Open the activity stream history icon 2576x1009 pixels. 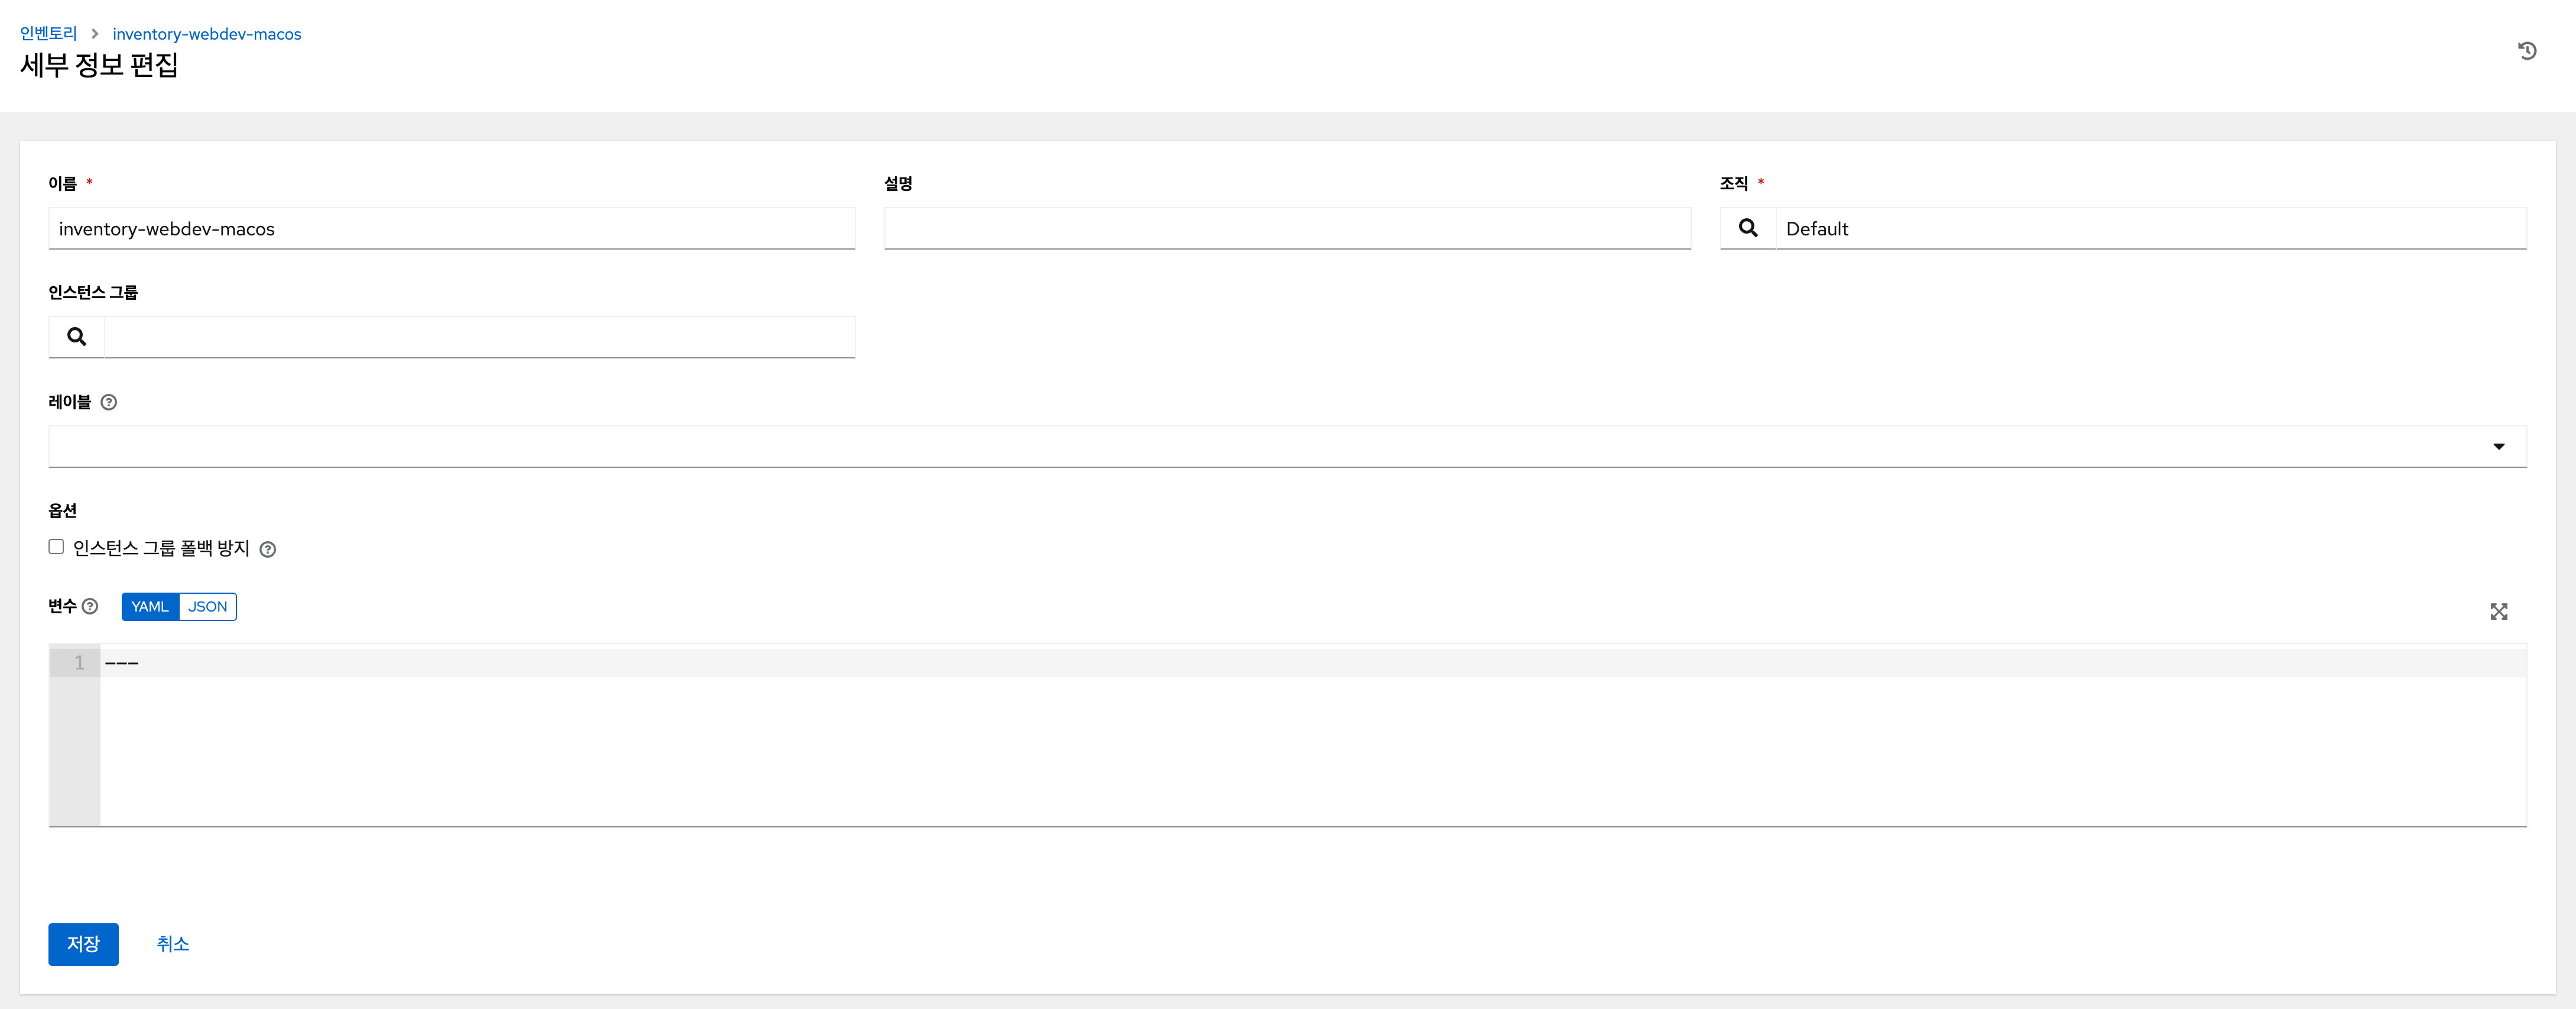click(x=2526, y=51)
